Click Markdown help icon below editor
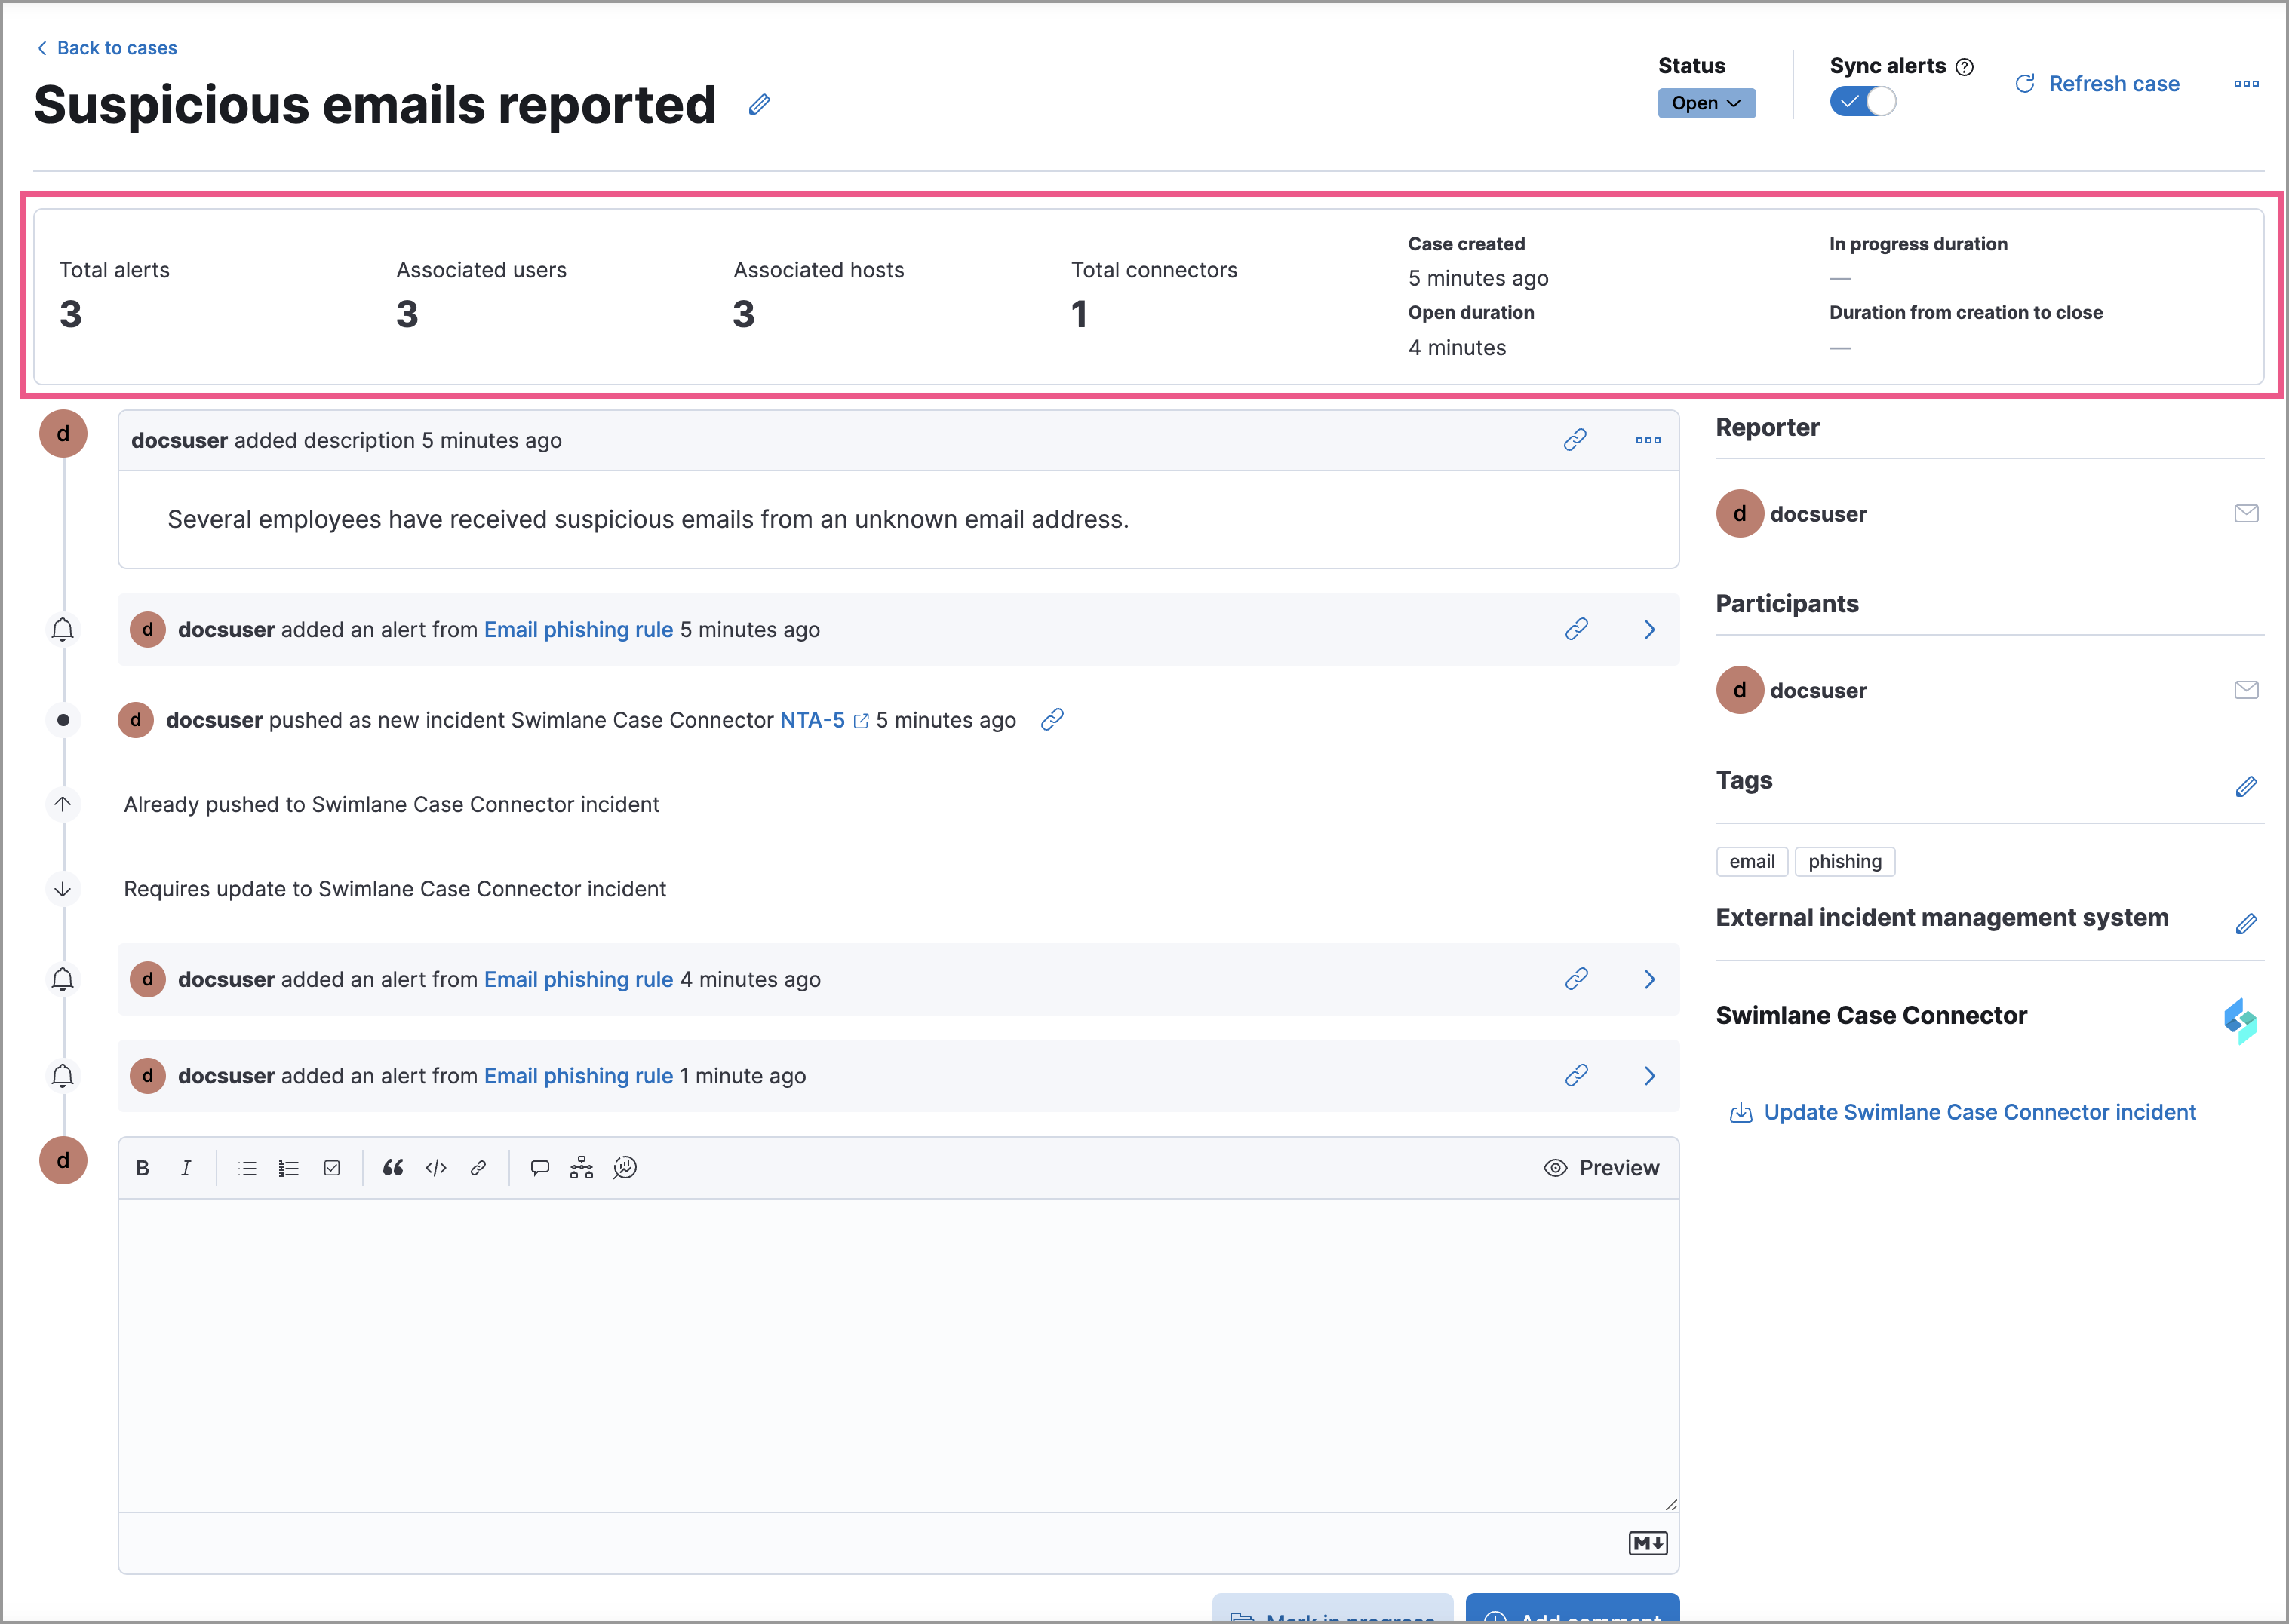 point(1647,1543)
